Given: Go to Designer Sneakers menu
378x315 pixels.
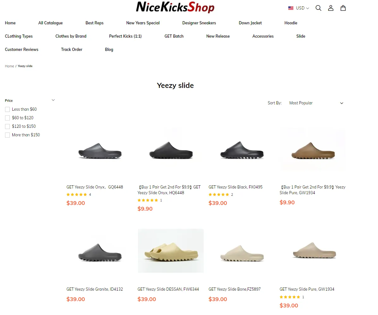Looking at the screenshot, I should coord(199,23).
